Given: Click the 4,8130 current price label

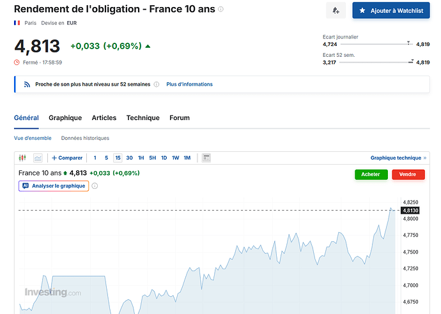Looking at the screenshot, I should point(410,211).
